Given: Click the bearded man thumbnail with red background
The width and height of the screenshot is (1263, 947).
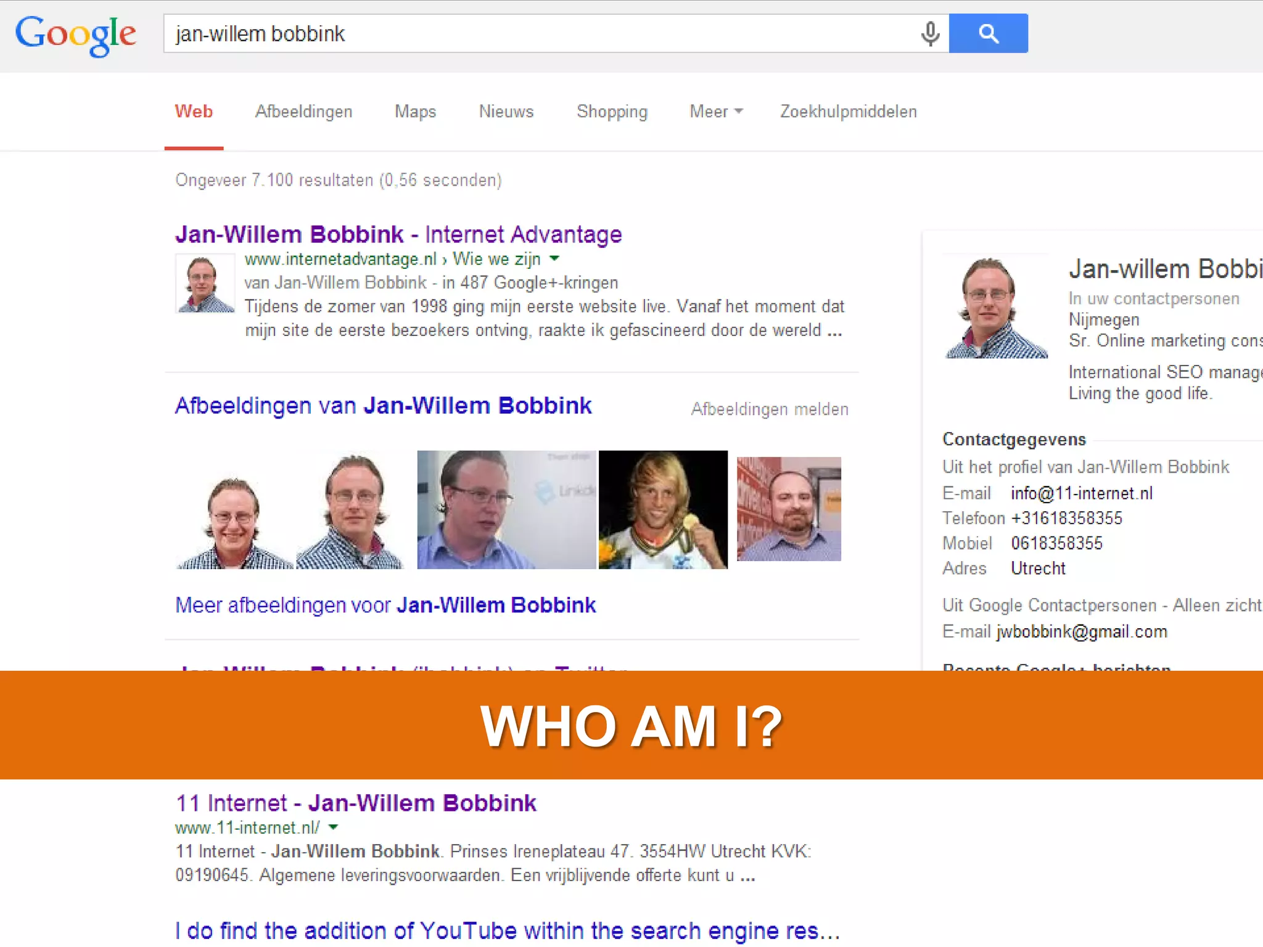Looking at the screenshot, I should (x=789, y=509).
